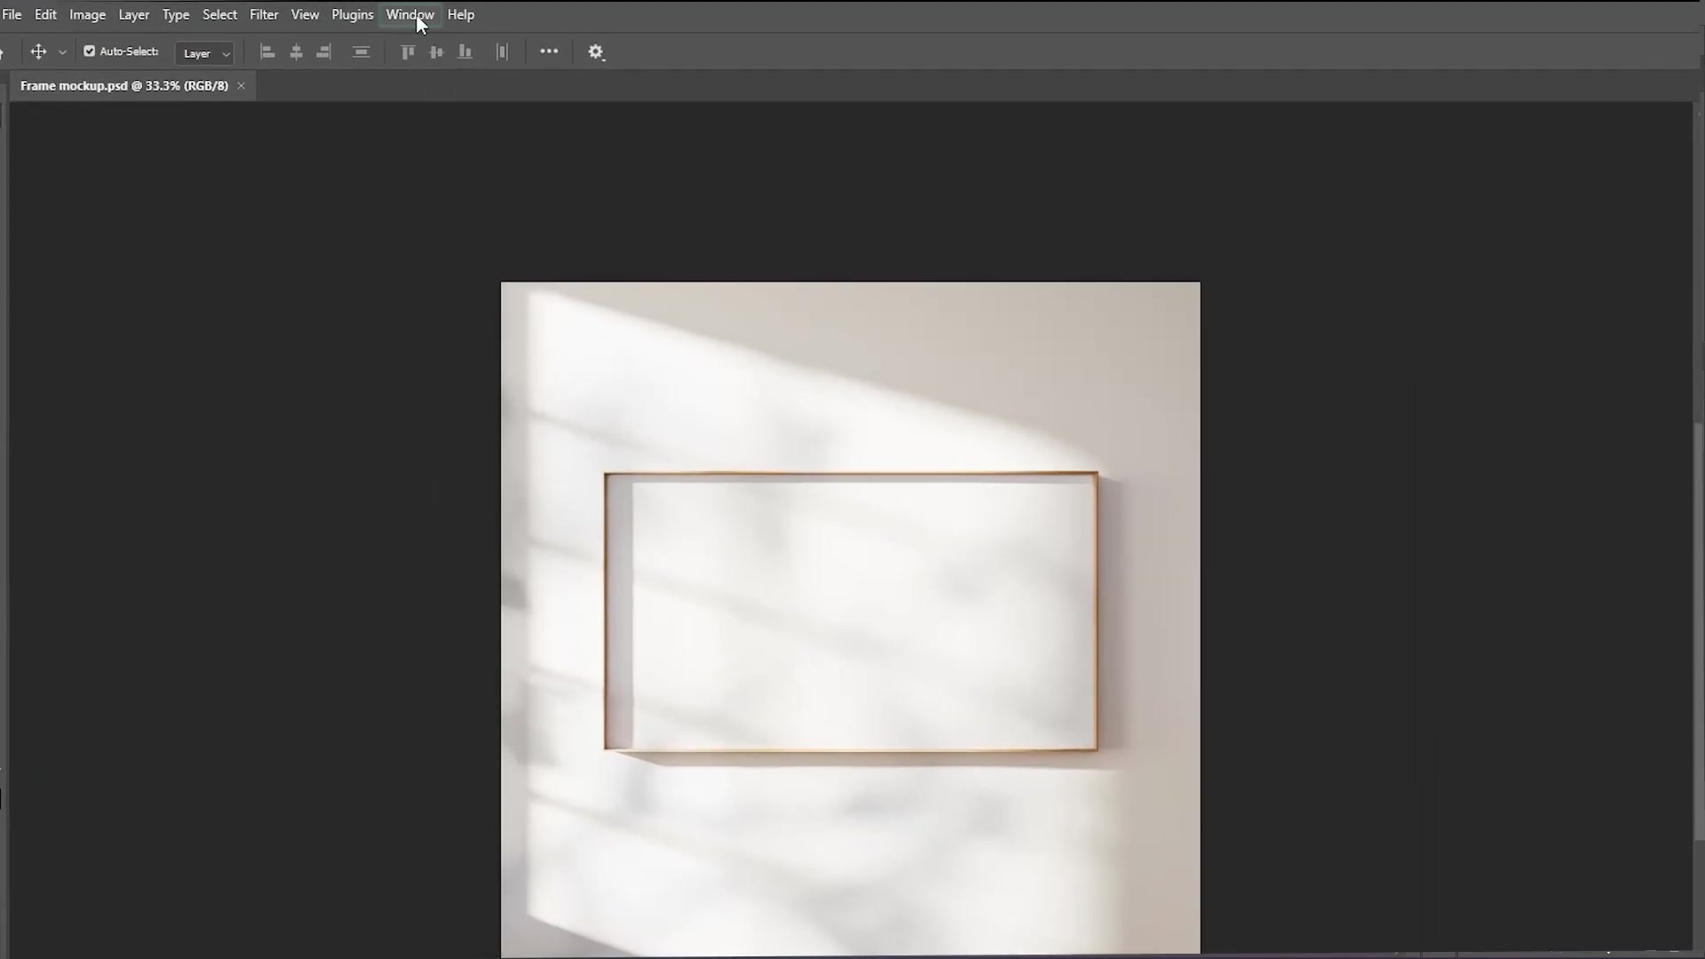
Task: Align layers to horizontal centers
Action: (x=296, y=52)
